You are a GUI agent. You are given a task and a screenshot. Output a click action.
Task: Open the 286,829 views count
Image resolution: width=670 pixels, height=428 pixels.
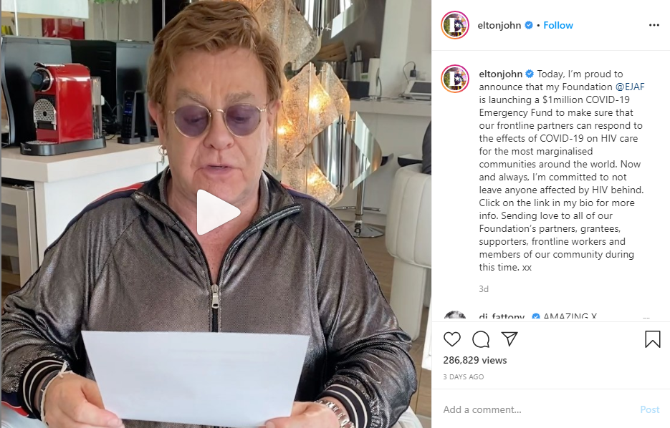[474, 360]
